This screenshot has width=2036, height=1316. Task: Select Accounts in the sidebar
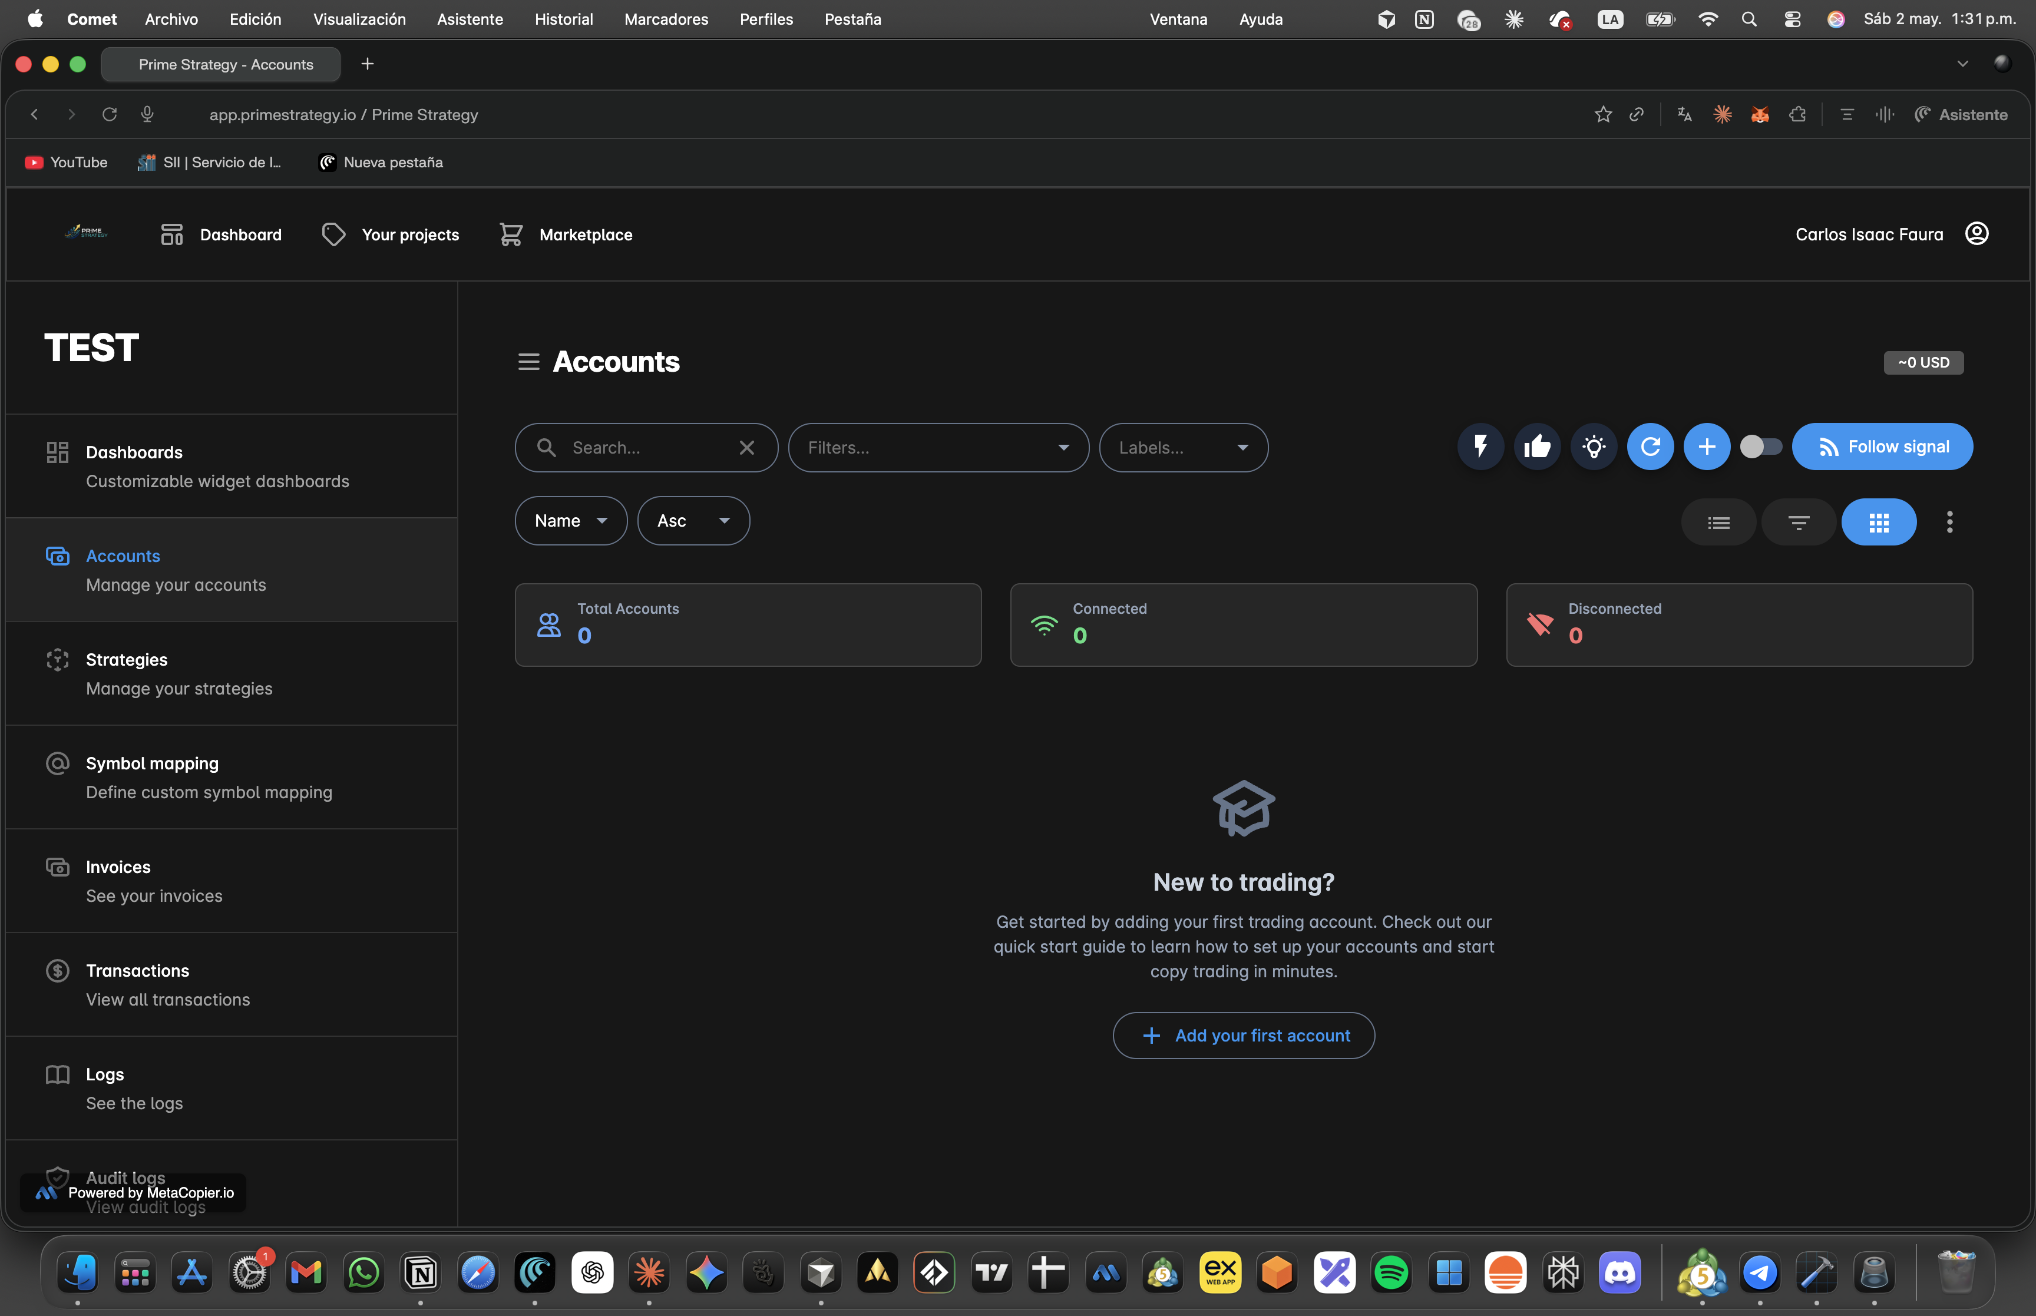(232, 570)
